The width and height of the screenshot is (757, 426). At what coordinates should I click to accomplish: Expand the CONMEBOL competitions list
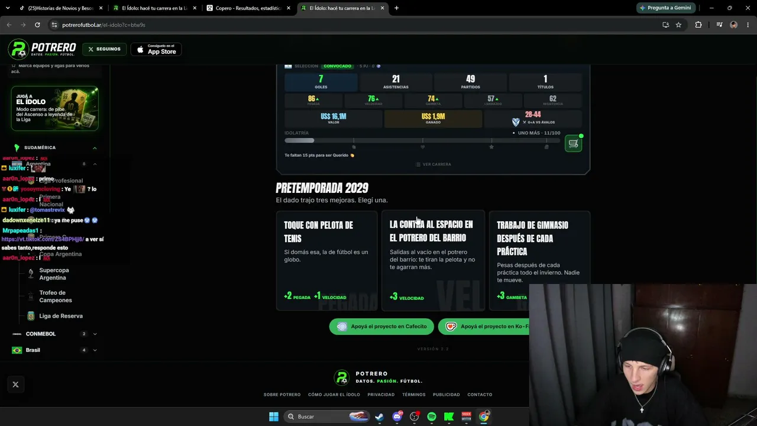(x=95, y=334)
